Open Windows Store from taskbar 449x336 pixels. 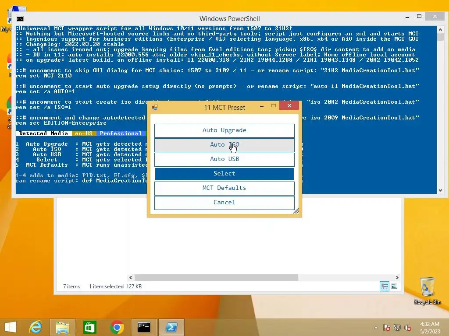[89, 327]
